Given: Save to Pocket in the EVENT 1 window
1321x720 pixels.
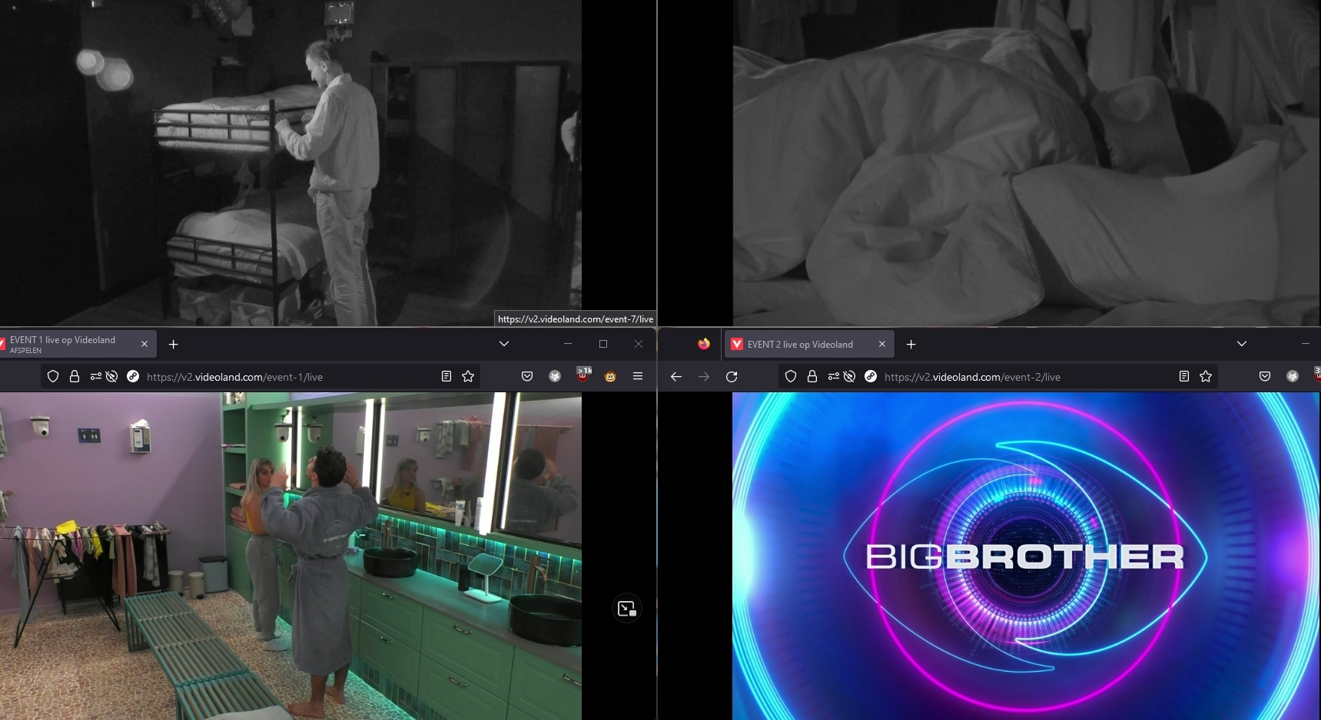Looking at the screenshot, I should [527, 376].
